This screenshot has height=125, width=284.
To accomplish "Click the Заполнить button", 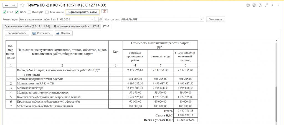I will 215,19.
